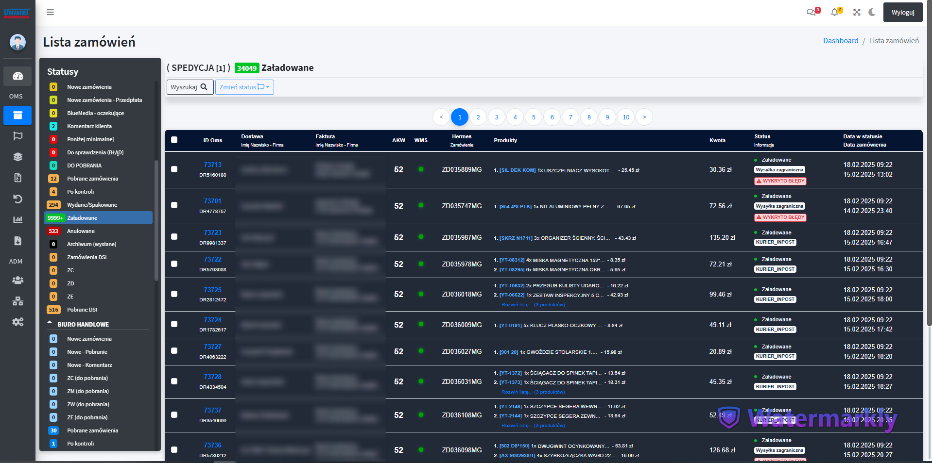Open the network structure sidebar icon
Viewport: 932px width, 463px height.
tap(17, 301)
